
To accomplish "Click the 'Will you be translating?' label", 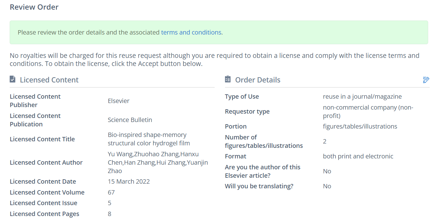I will point(259,186).
